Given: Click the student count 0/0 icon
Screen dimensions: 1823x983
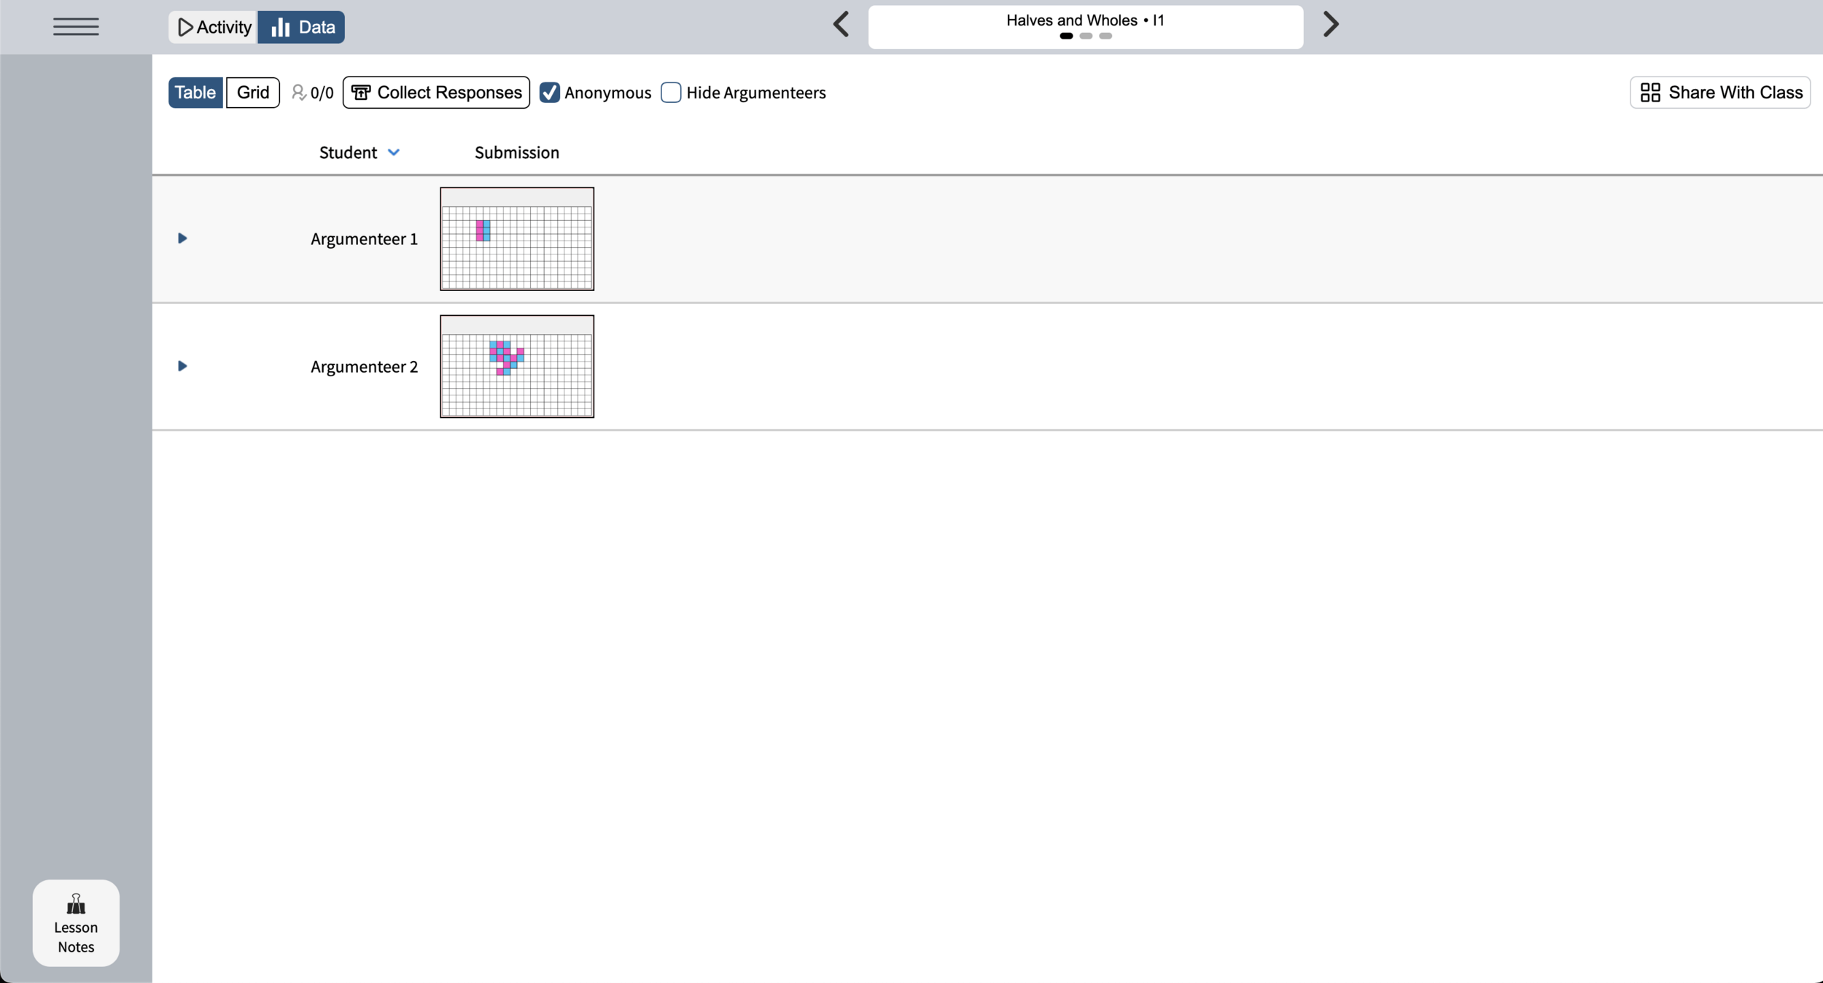Looking at the screenshot, I should [299, 93].
